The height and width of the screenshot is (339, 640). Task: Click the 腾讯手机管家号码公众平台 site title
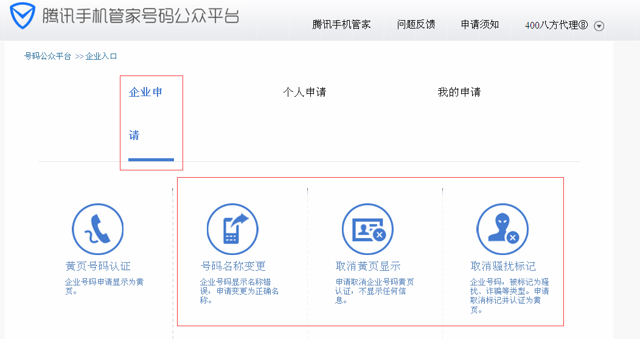point(141,16)
